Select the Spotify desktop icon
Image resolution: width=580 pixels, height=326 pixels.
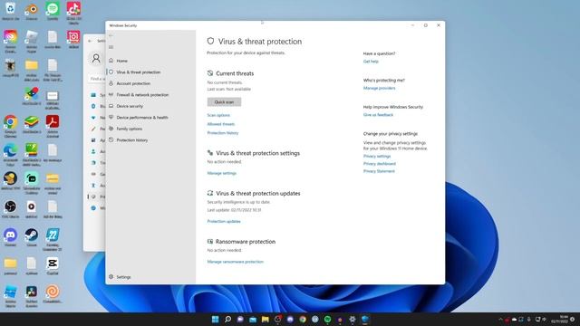tap(53, 10)
